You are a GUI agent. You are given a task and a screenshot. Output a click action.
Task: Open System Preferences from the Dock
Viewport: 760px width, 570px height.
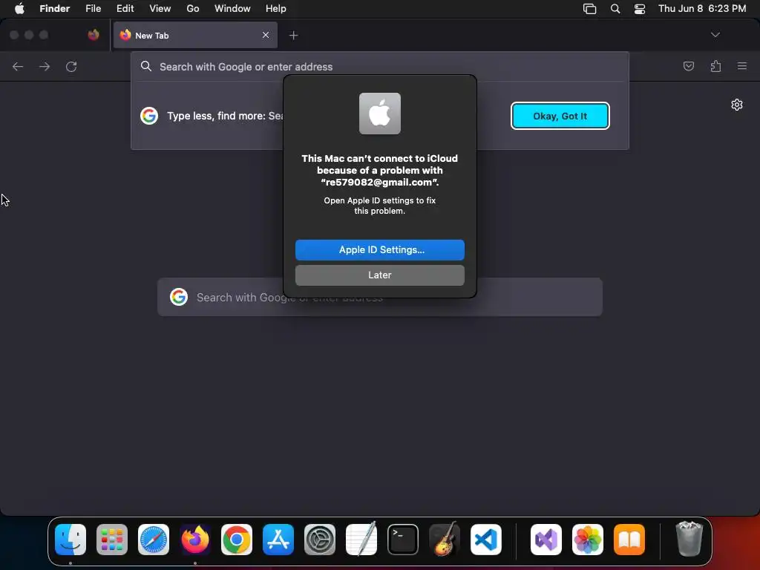[x=320, y=540]
